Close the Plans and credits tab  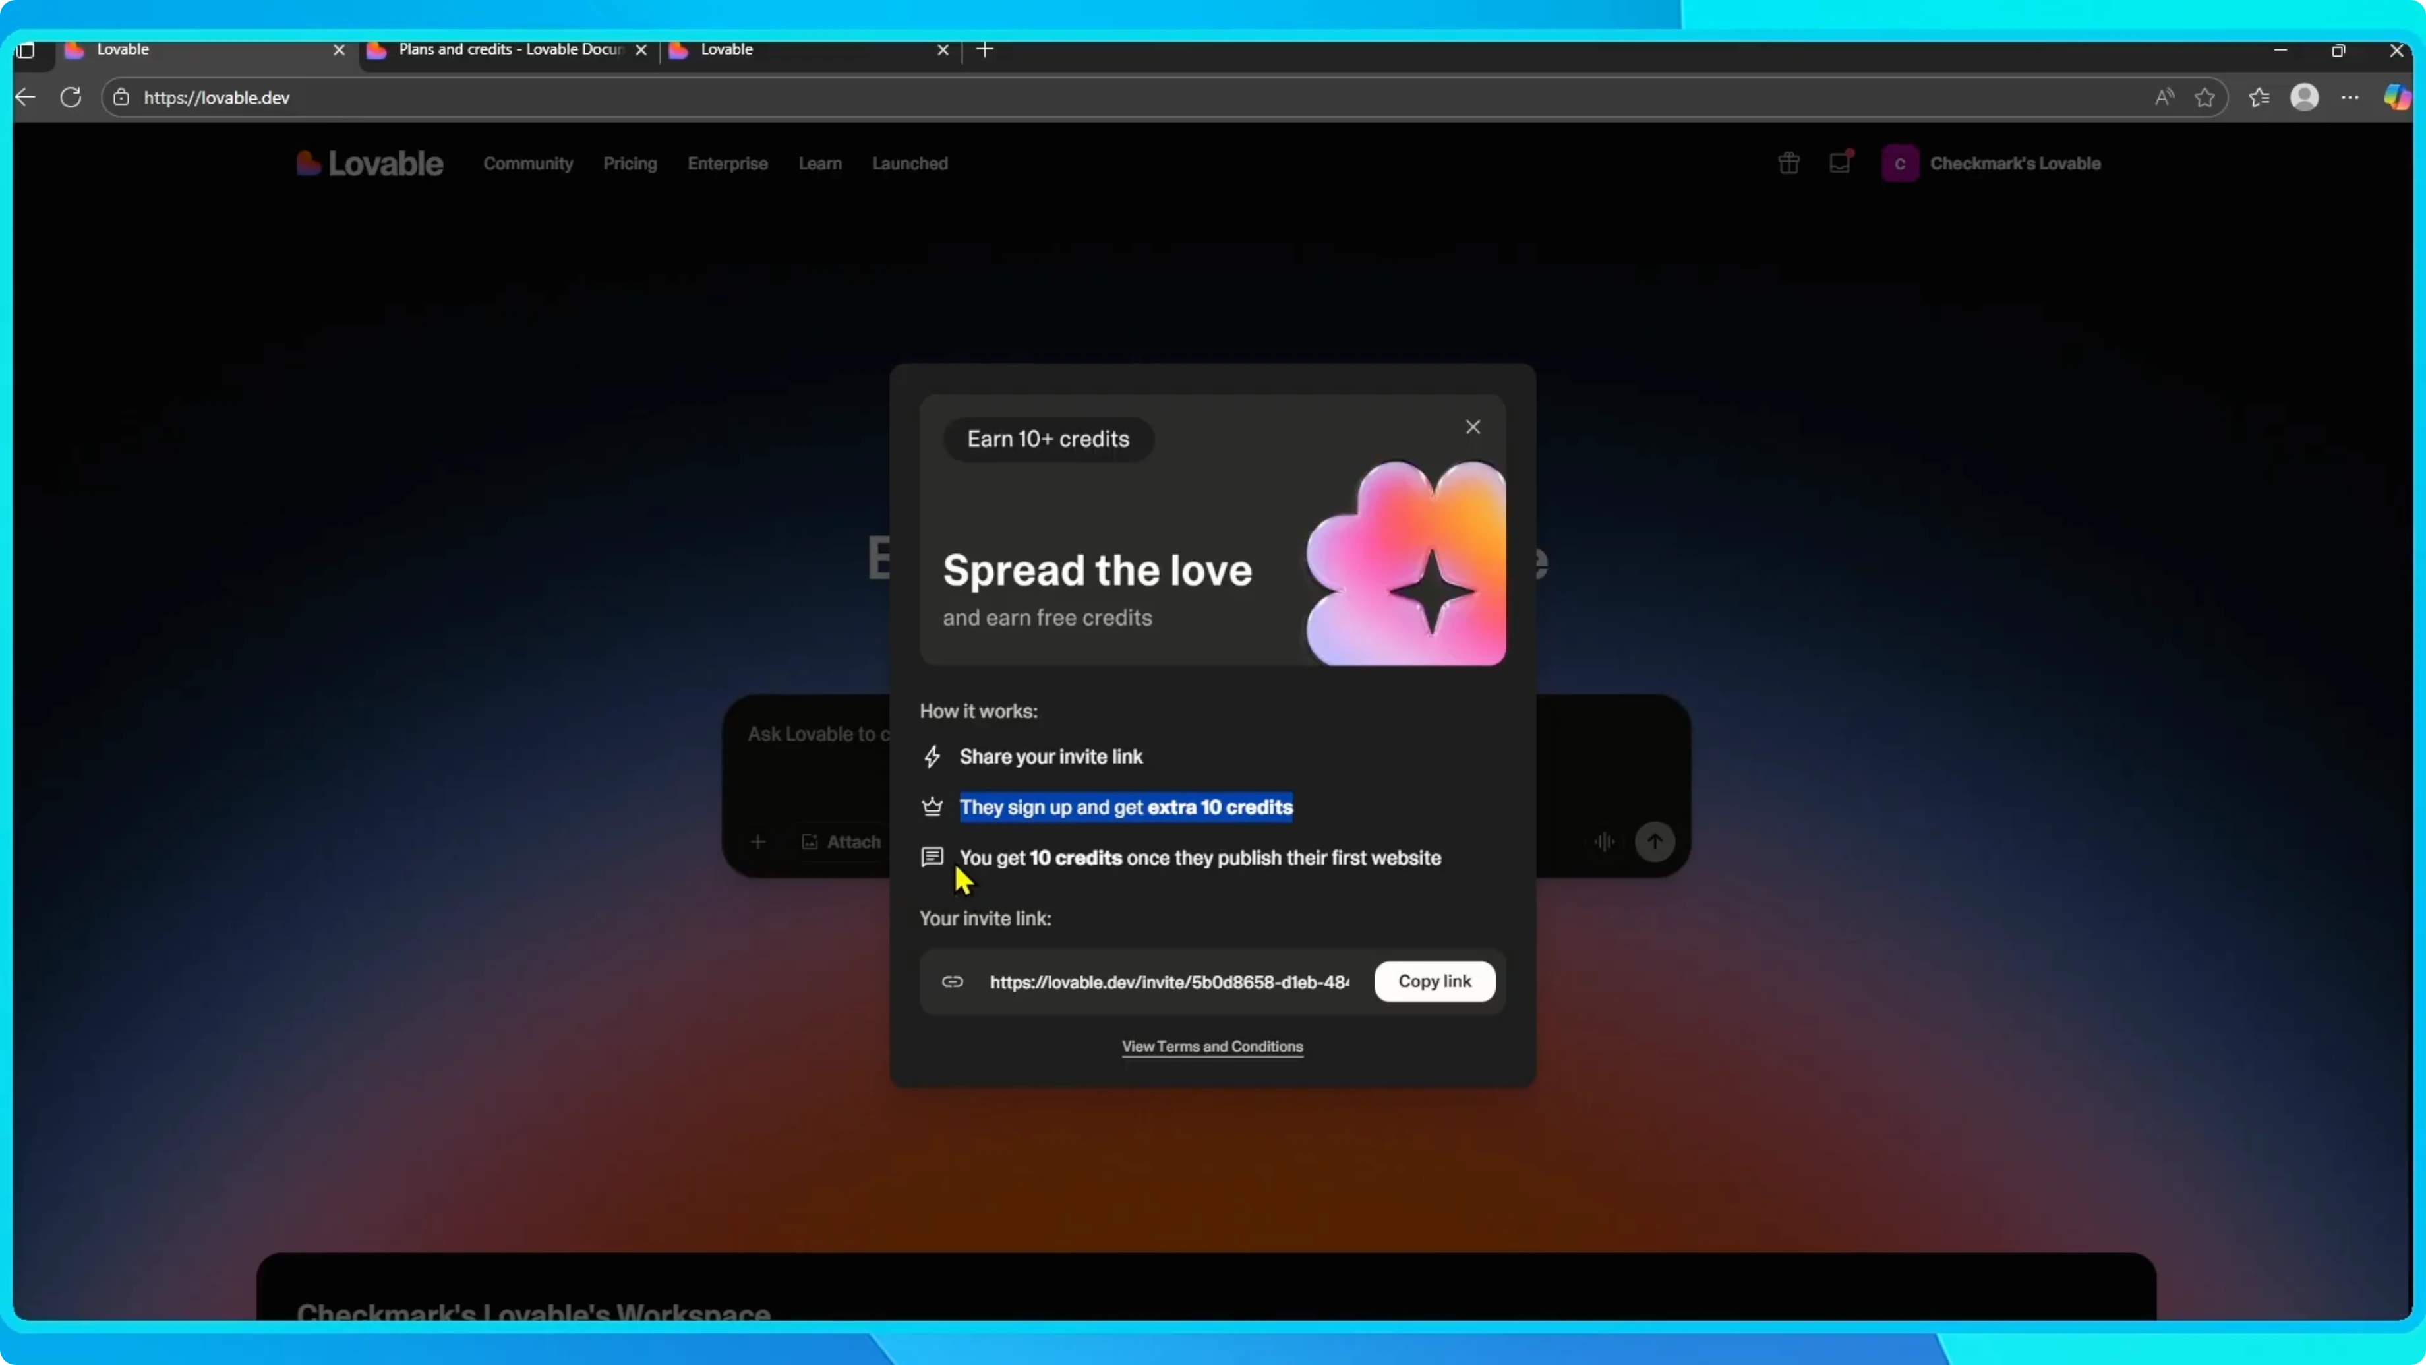point(641,50)
